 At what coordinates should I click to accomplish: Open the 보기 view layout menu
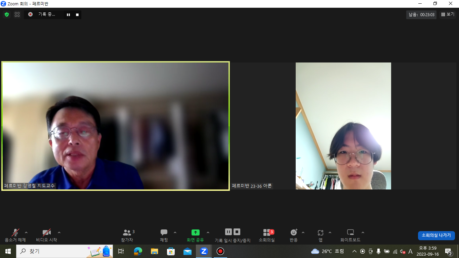(448, 14)
